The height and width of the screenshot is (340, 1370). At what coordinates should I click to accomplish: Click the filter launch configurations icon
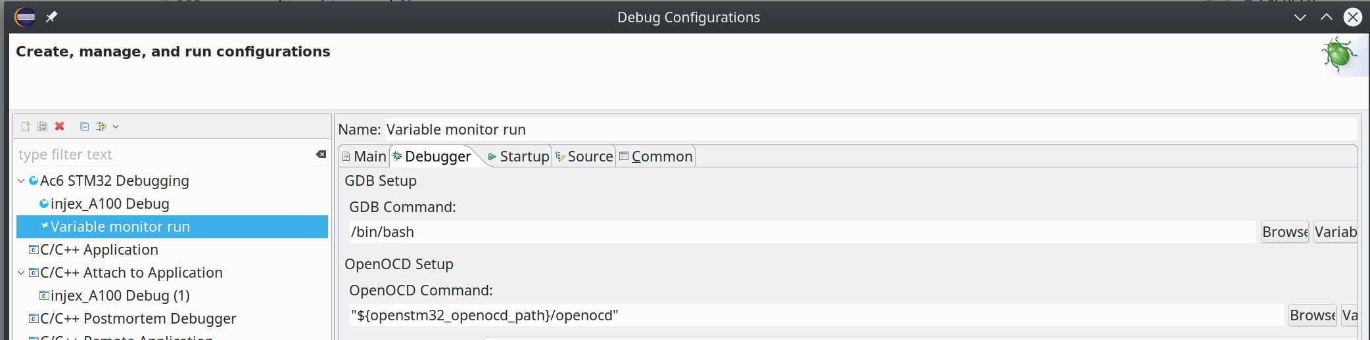[101, 127]
